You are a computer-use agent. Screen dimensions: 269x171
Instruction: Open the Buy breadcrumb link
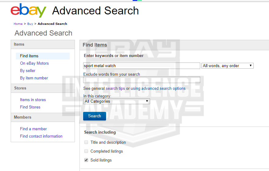pos(30,24)
